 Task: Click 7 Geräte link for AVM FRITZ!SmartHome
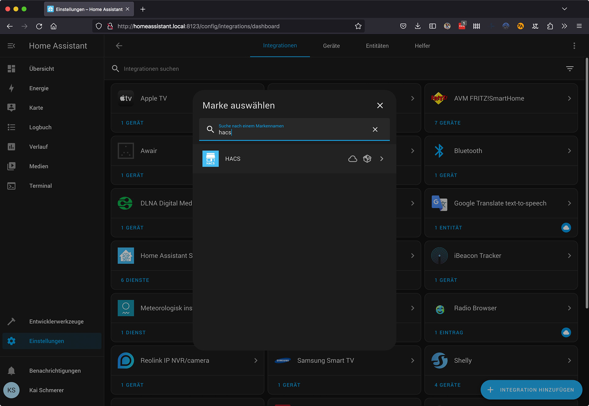tap(448, 123)
